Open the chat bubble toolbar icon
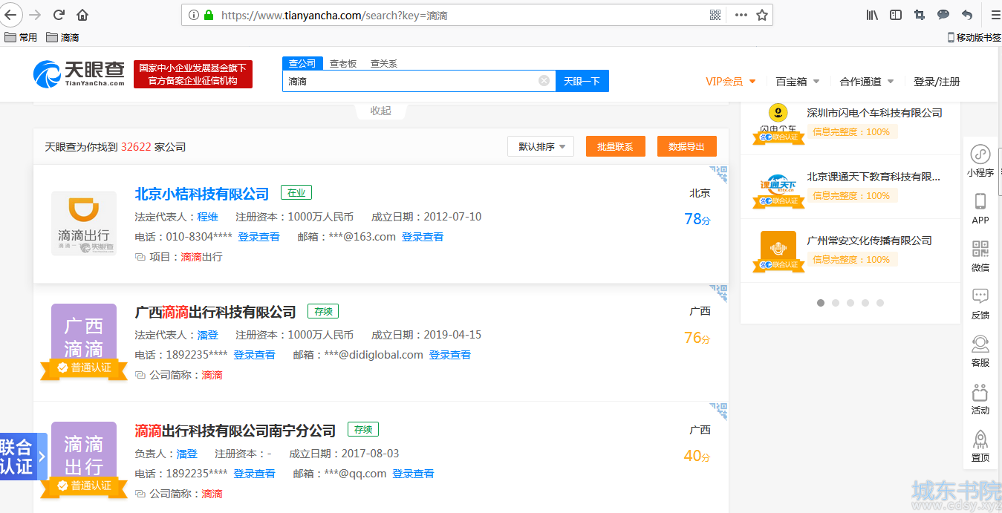Screen dimensions: 1002x513 (943, 15)
